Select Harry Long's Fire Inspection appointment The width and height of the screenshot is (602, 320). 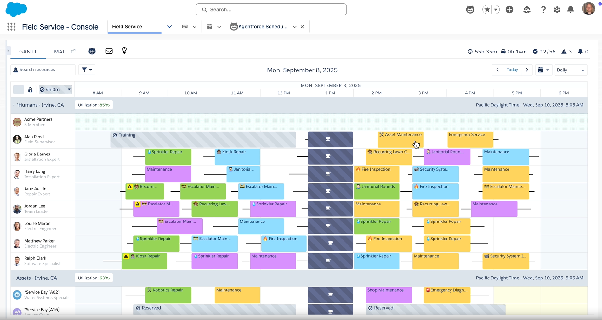click(x=377, y=174)
